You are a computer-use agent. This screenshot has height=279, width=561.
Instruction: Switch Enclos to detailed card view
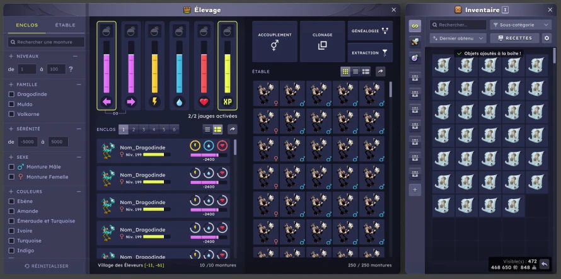pyautogui.click(x=217, y=130)
